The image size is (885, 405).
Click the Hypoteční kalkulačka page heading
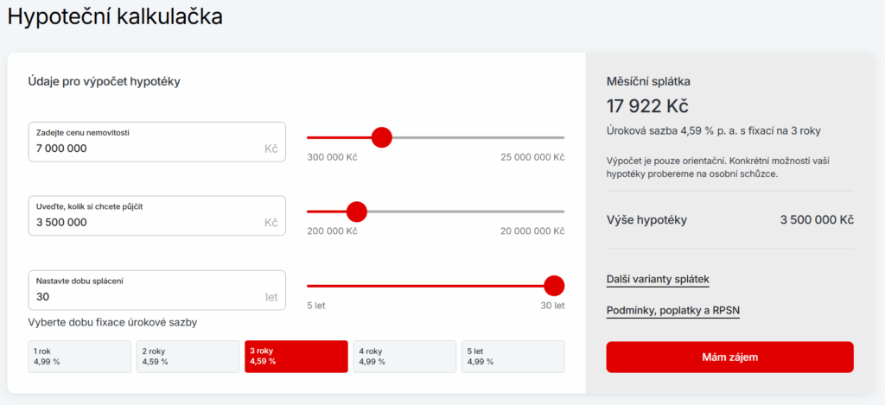point(114,16)
